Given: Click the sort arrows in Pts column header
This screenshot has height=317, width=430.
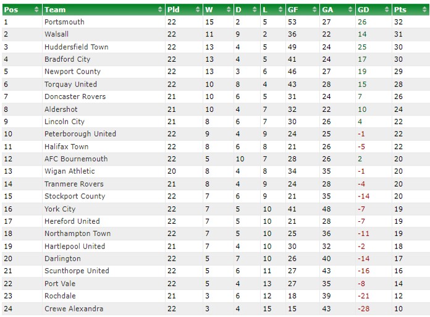Looking at the screenshot, I should (424, 10).
